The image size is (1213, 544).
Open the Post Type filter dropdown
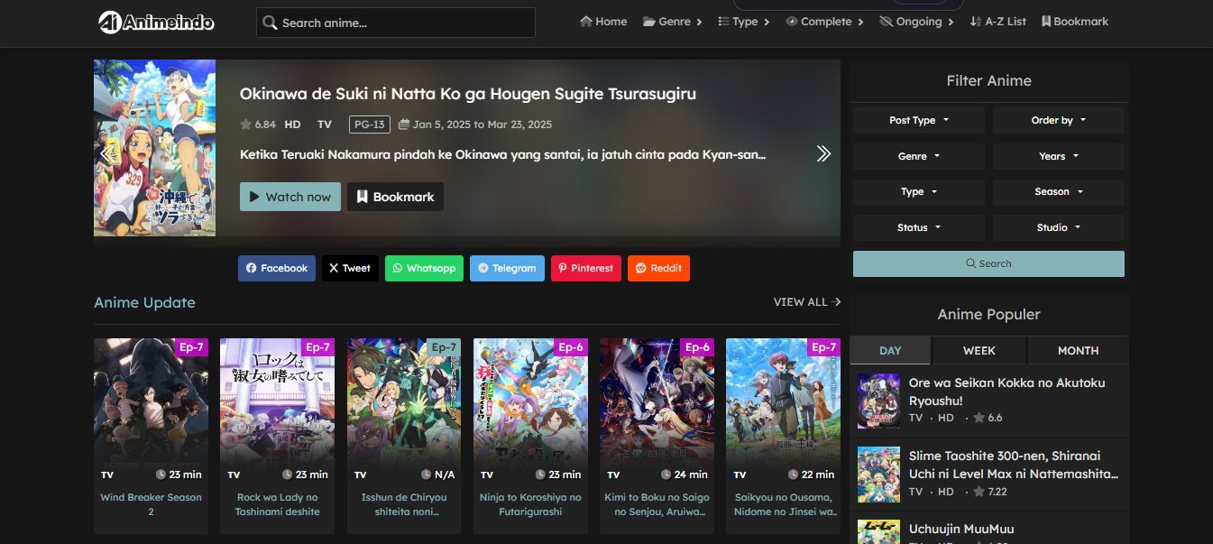pyautogui.click(x=919, y=120)
